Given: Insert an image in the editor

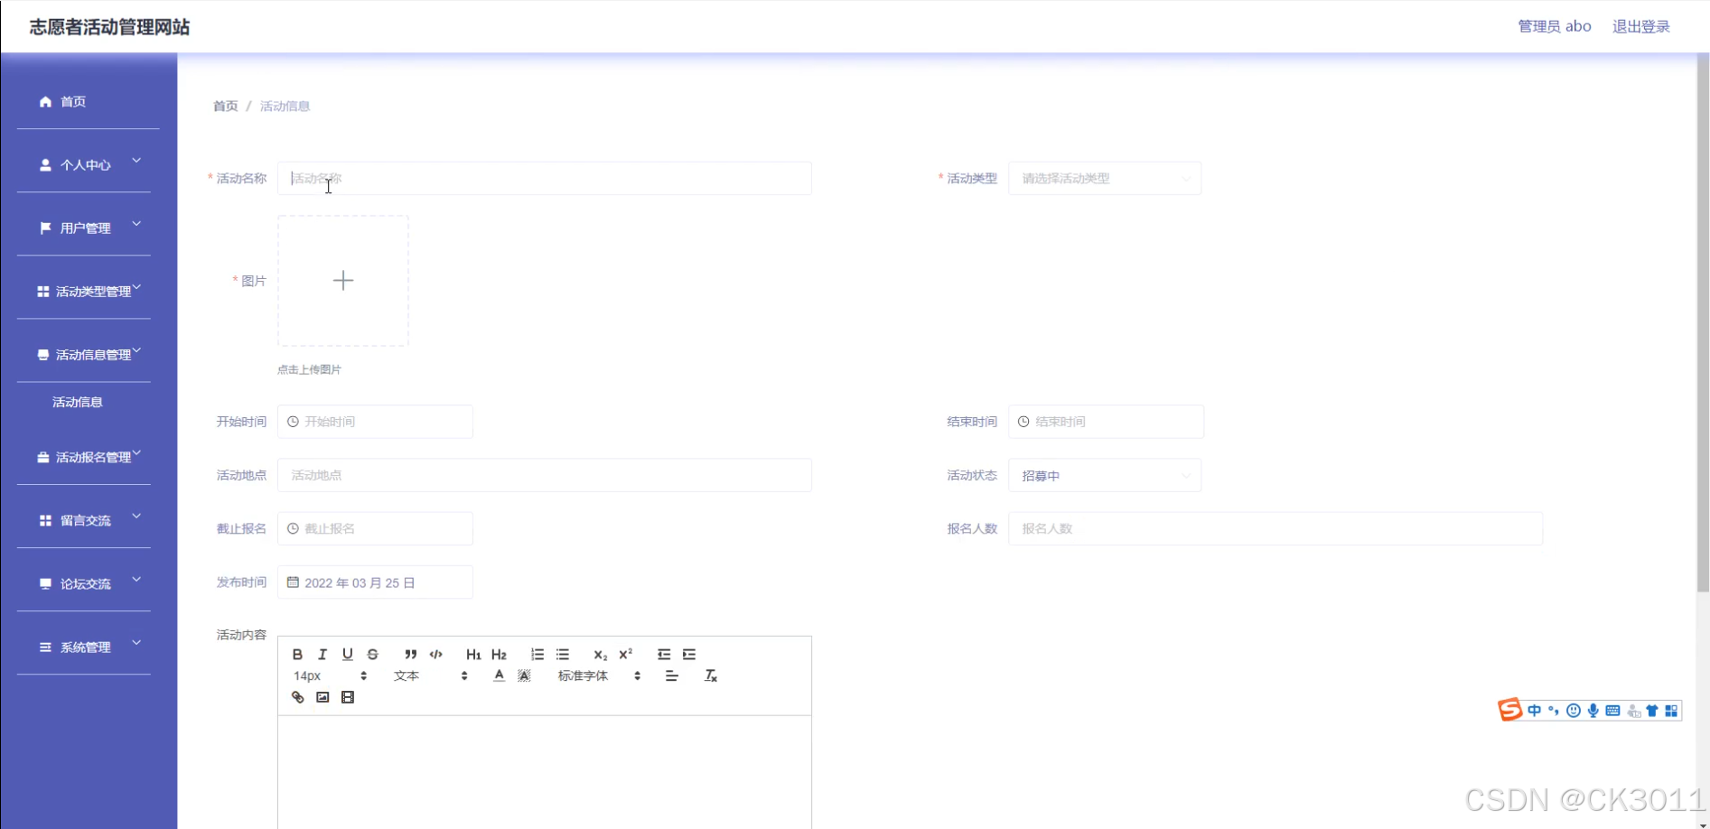Looking at the screenshot, I should [x=322, y=697].
